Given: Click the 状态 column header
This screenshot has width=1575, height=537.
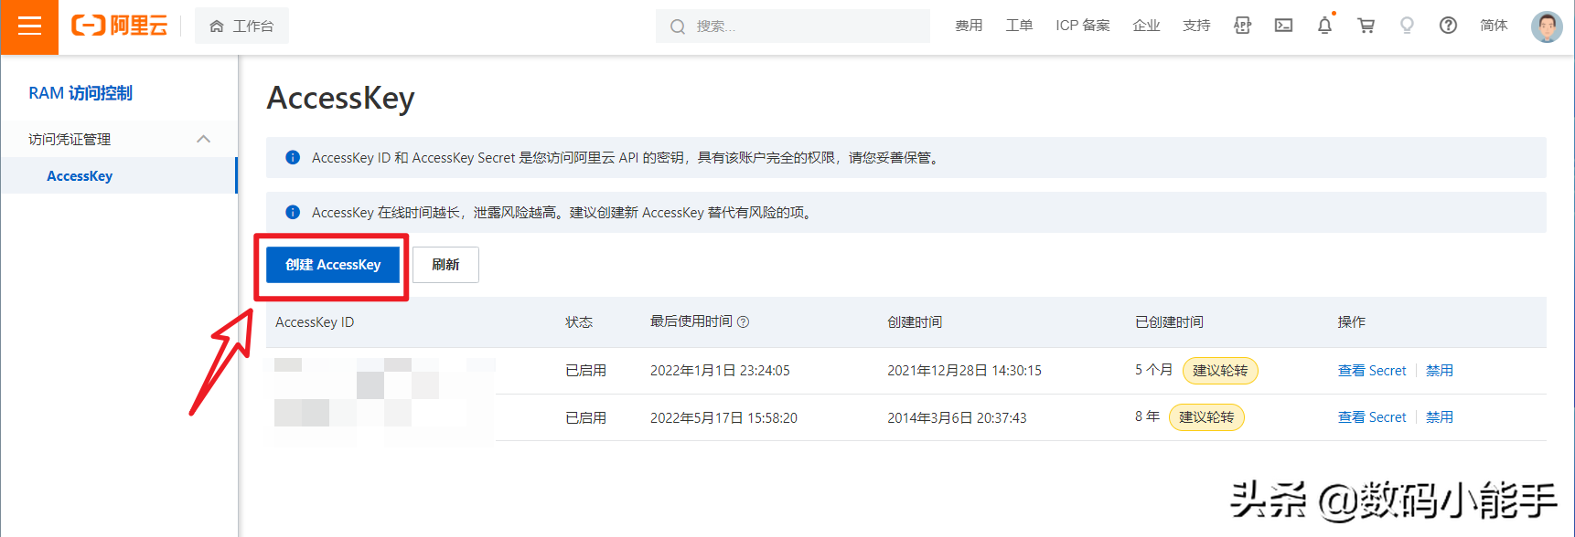Looking at the screenshot, I should (x=579, y=322).
